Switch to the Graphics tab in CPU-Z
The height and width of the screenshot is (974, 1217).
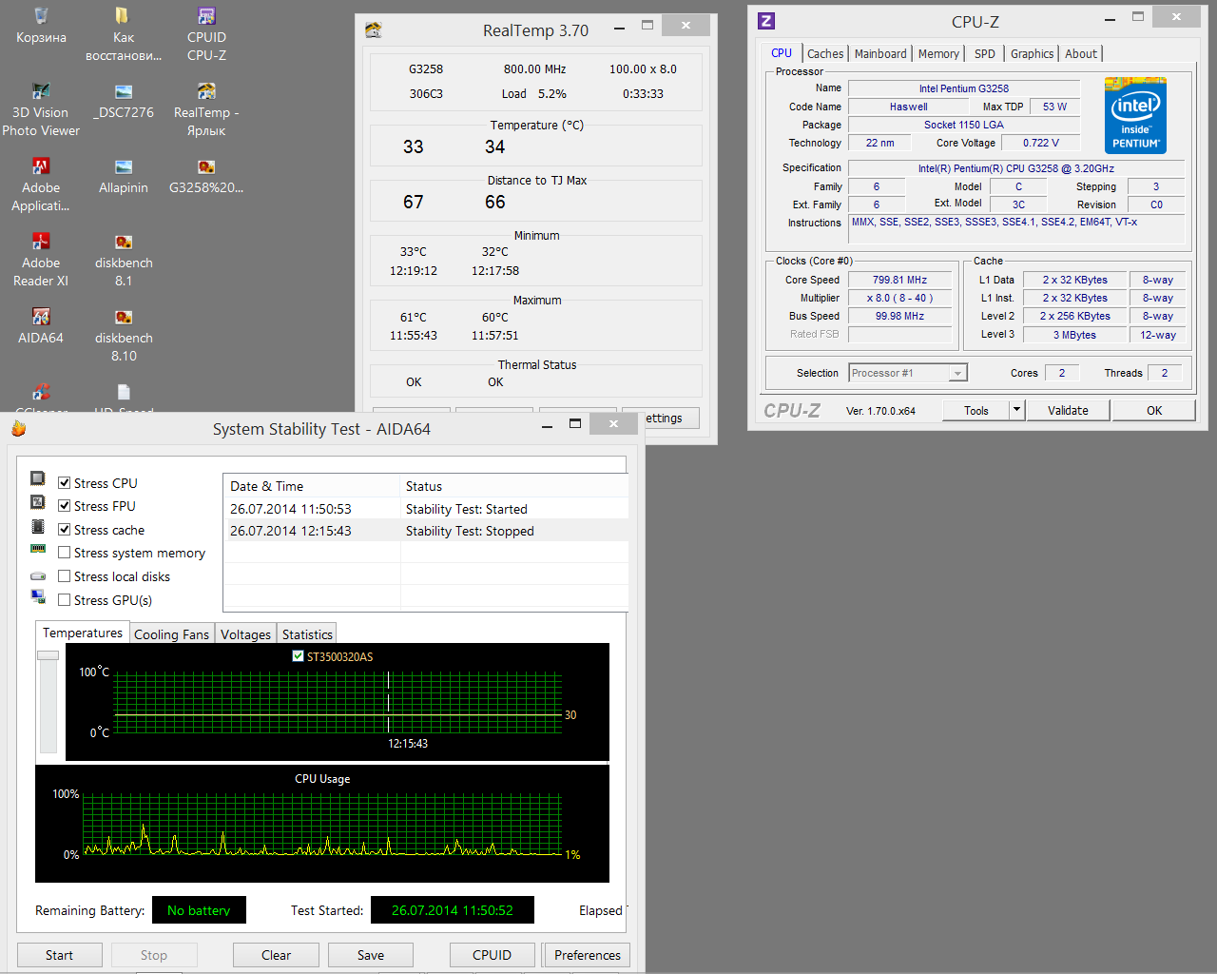coord(1033,54)
